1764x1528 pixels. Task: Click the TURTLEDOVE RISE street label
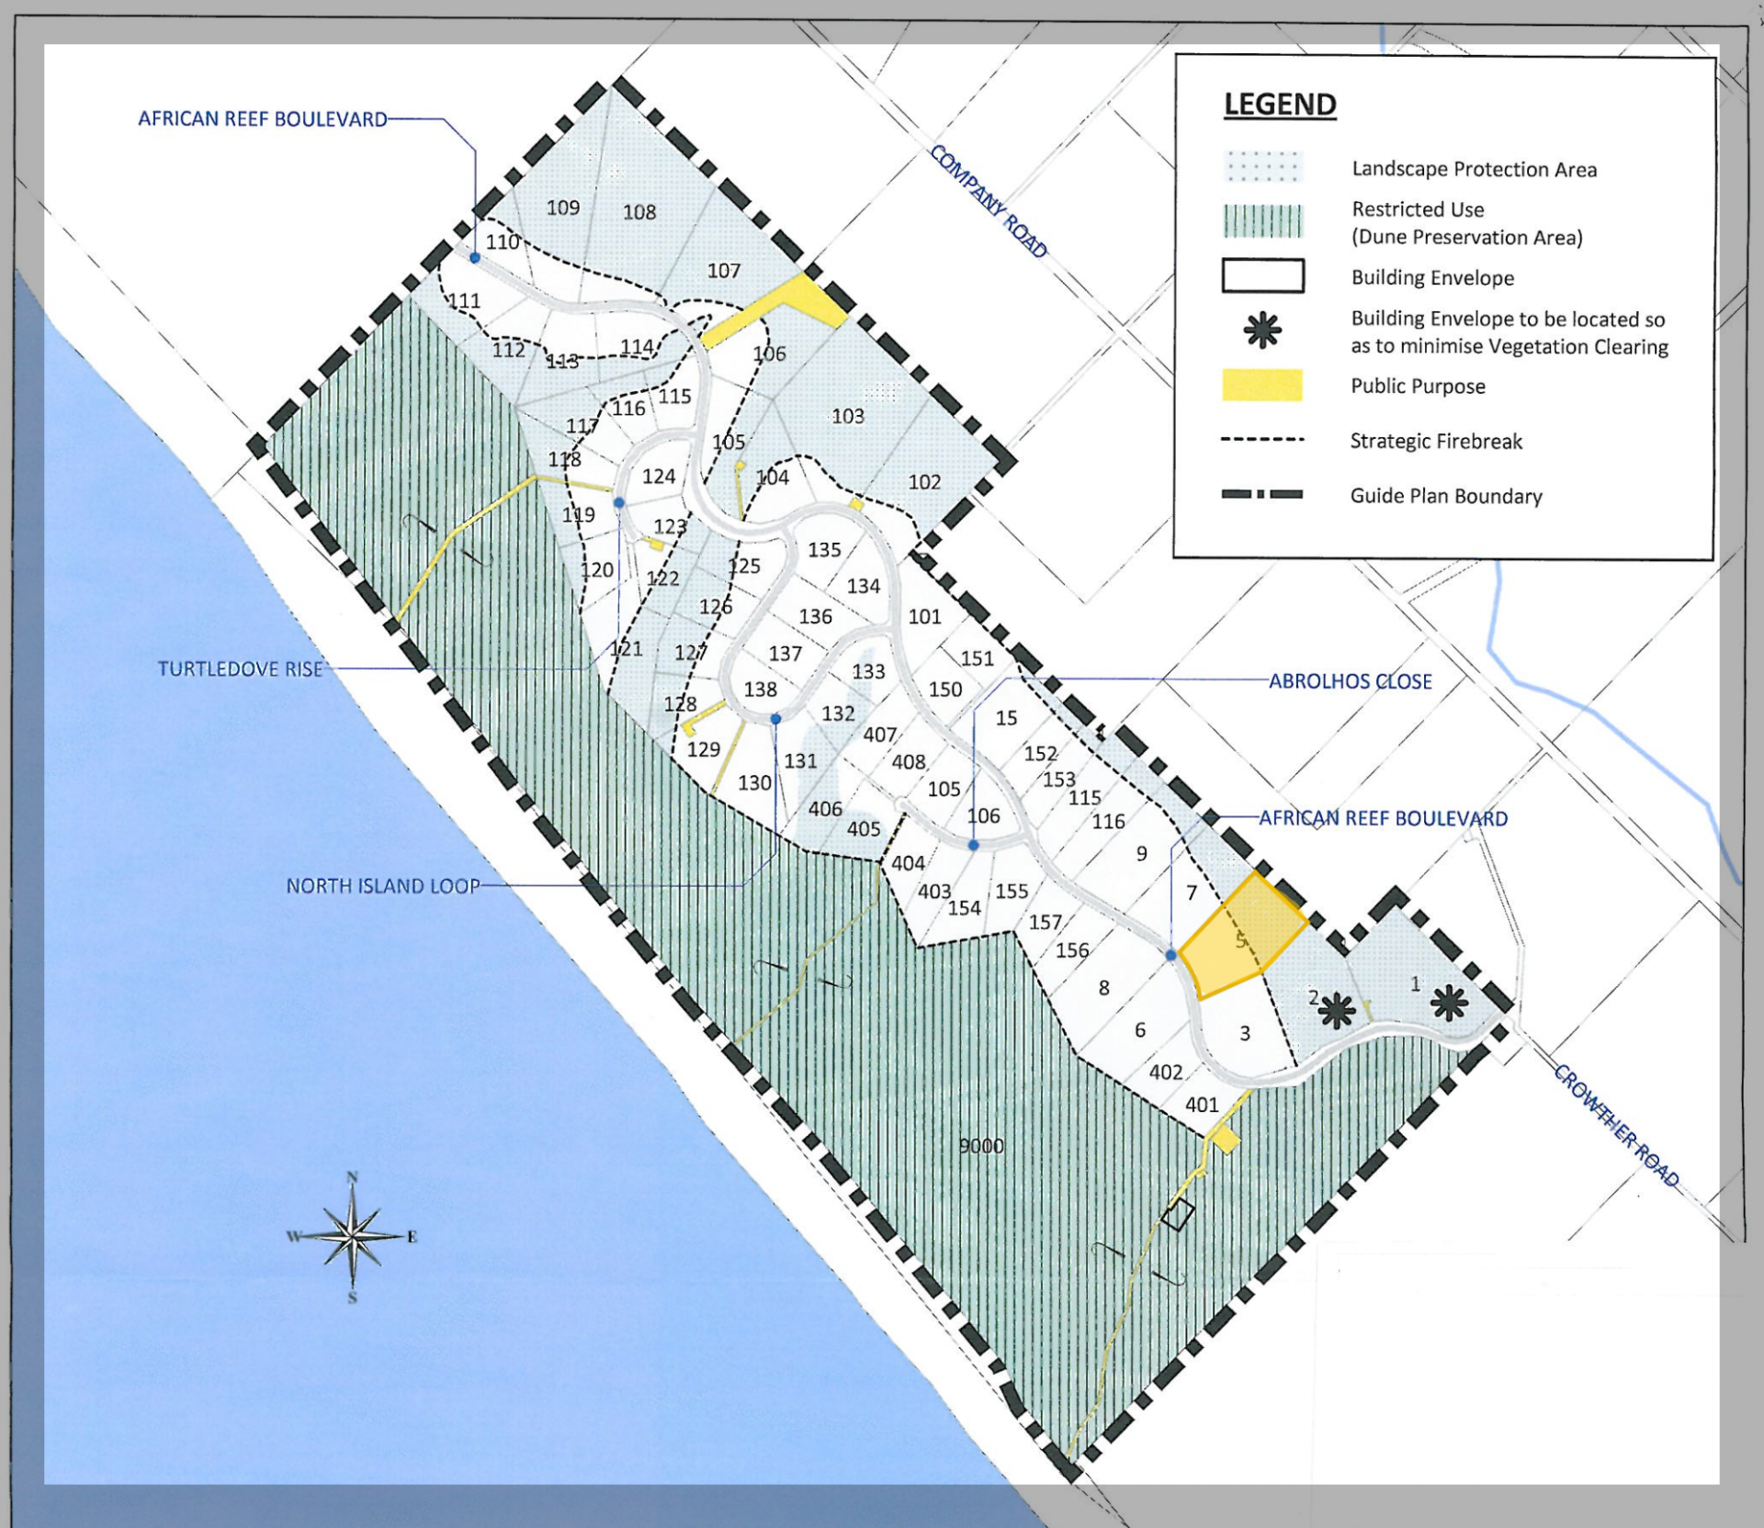241,668
